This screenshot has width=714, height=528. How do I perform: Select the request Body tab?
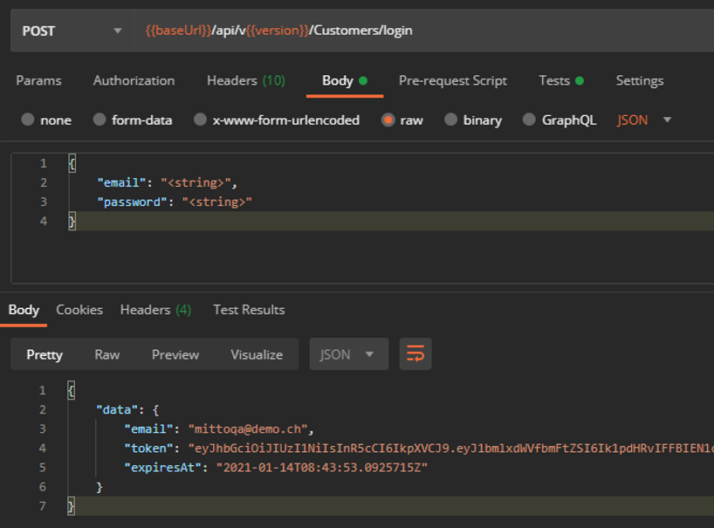click(x=345, y=80)
